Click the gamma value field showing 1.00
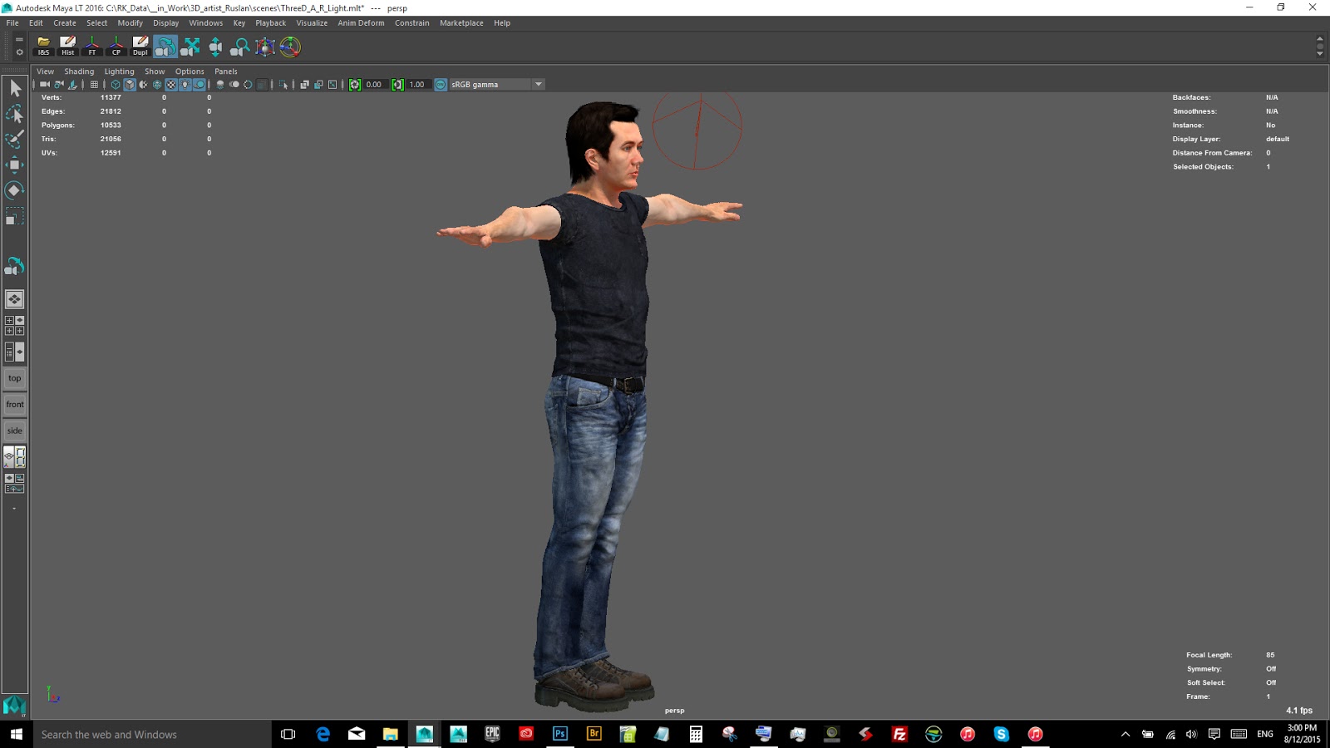The width and height of the screenshot is (1330, 748). (x=417, y=85)
